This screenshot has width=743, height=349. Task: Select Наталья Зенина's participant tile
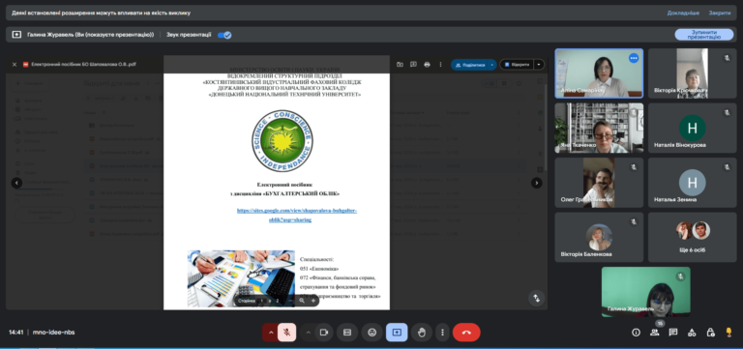pyautogui.click(x=693, y=183)
